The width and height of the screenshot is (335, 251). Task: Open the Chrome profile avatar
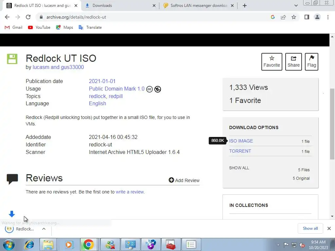[317, 17]
